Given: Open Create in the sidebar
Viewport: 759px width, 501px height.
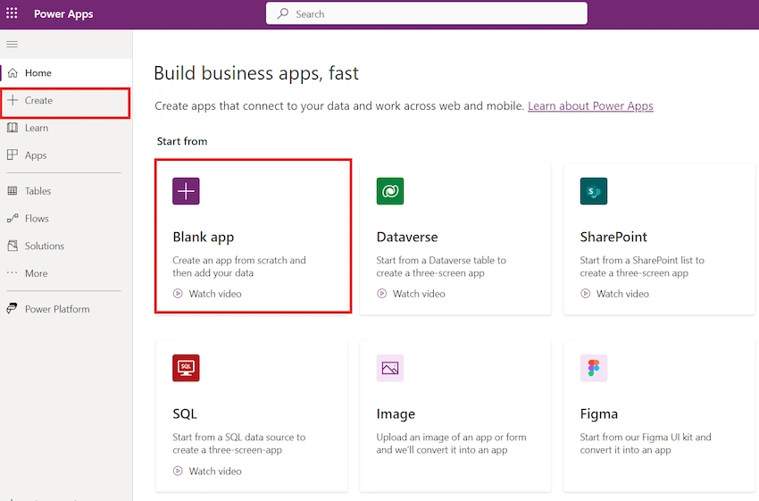Looking at the screenshot, I should pos(66,100).
